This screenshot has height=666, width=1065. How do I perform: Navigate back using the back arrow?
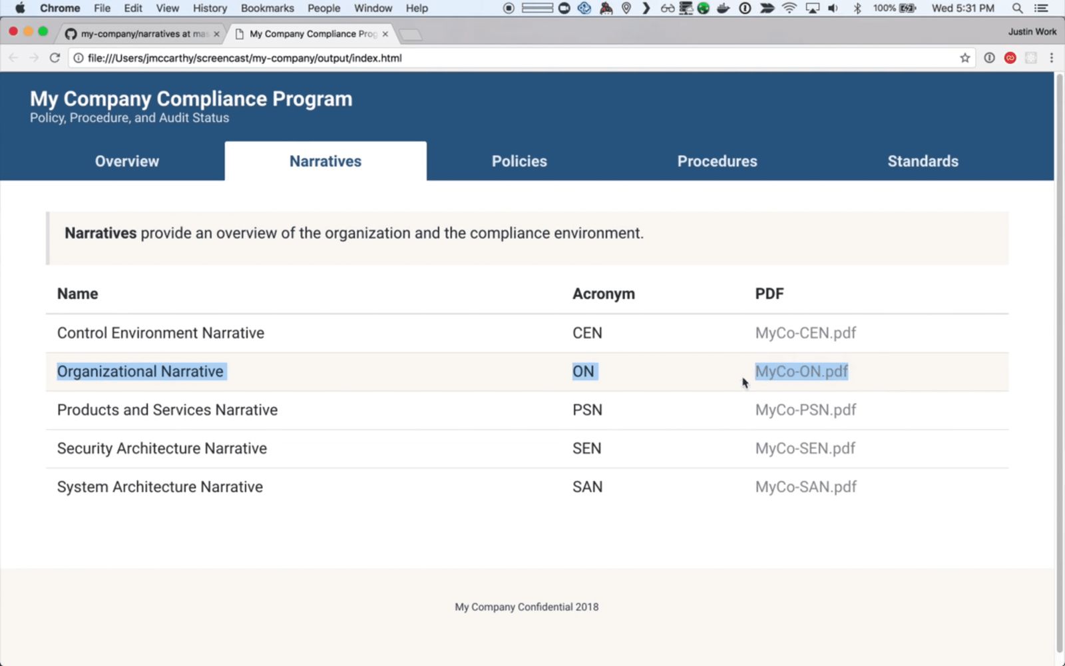(x=13, y=57)
